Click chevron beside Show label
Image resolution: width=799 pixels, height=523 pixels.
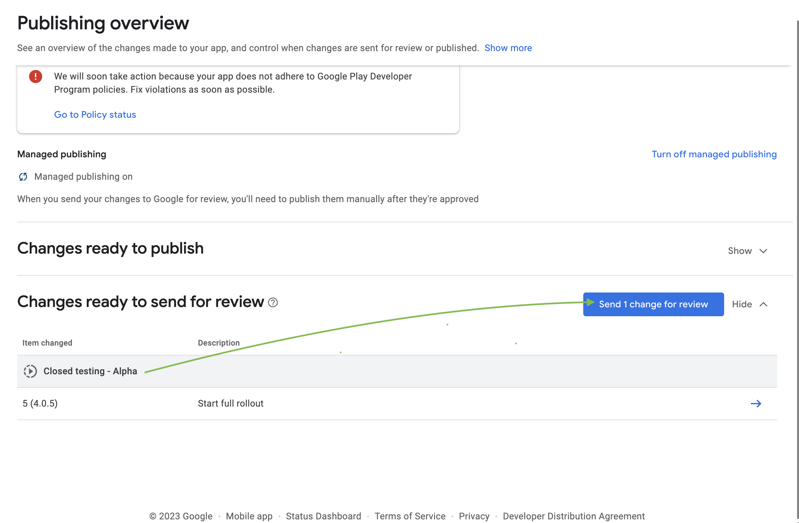click(x=763, y=251)
